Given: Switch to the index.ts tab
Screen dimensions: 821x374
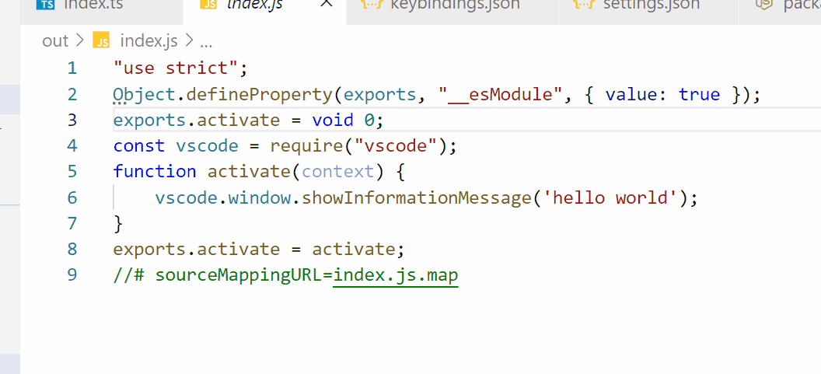Looking at the screenshot, I should (93, 5).
